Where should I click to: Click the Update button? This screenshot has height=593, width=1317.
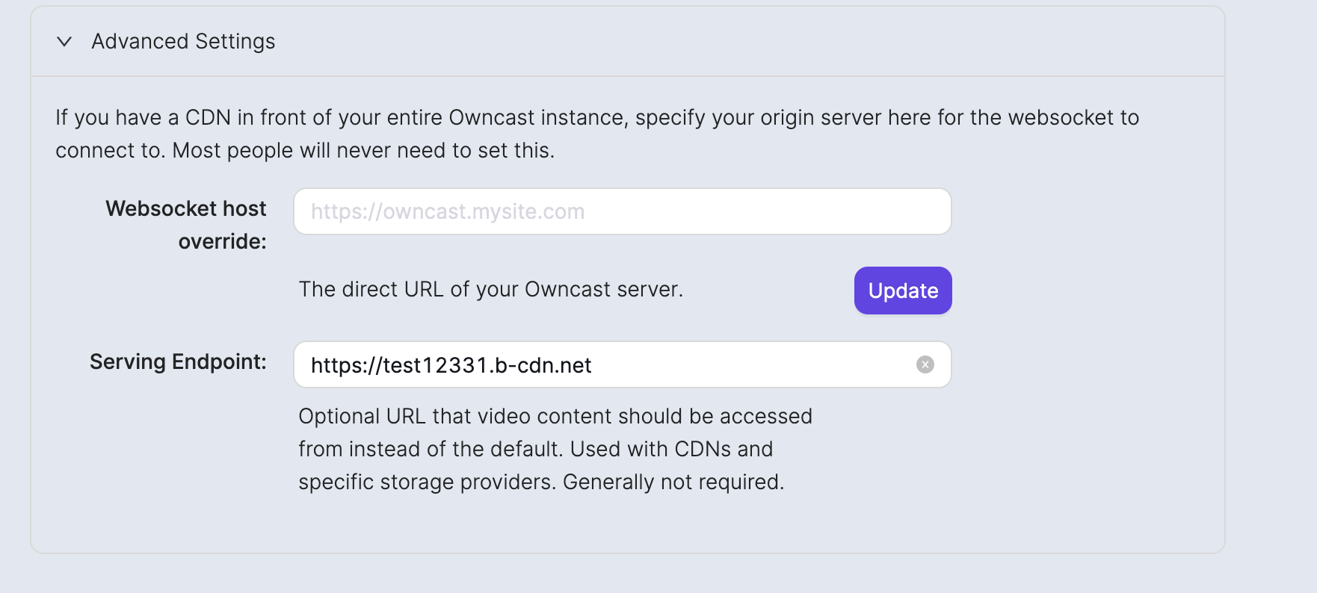point(902,291)
